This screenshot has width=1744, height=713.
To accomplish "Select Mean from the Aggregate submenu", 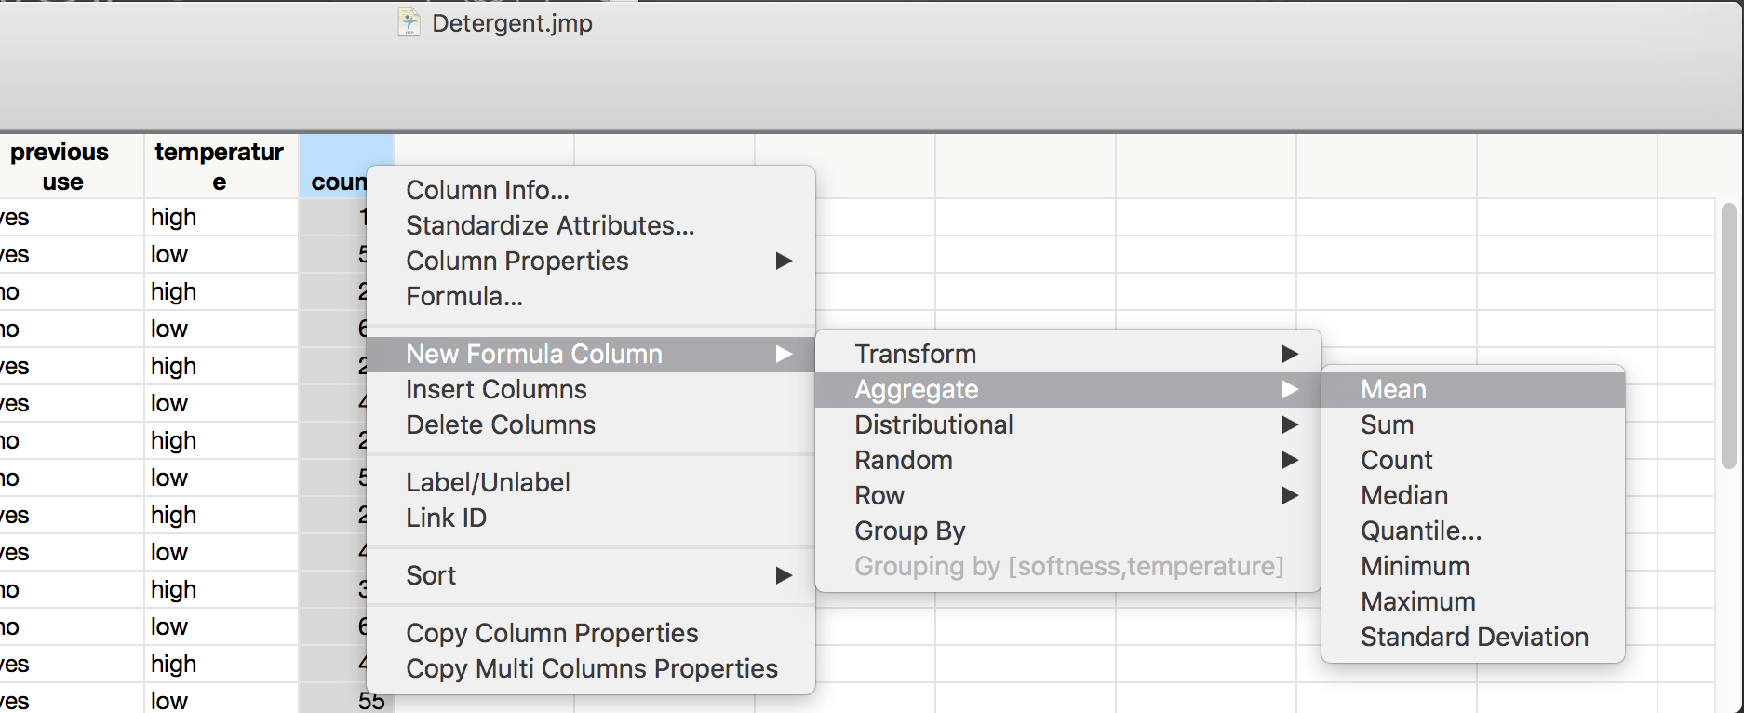I will [1393, 389].
